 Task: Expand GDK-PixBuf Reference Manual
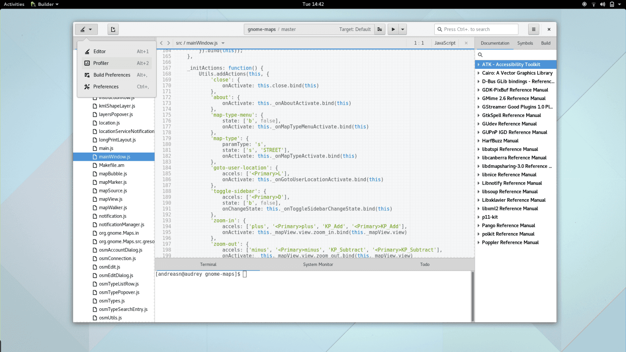click(478, 90)
